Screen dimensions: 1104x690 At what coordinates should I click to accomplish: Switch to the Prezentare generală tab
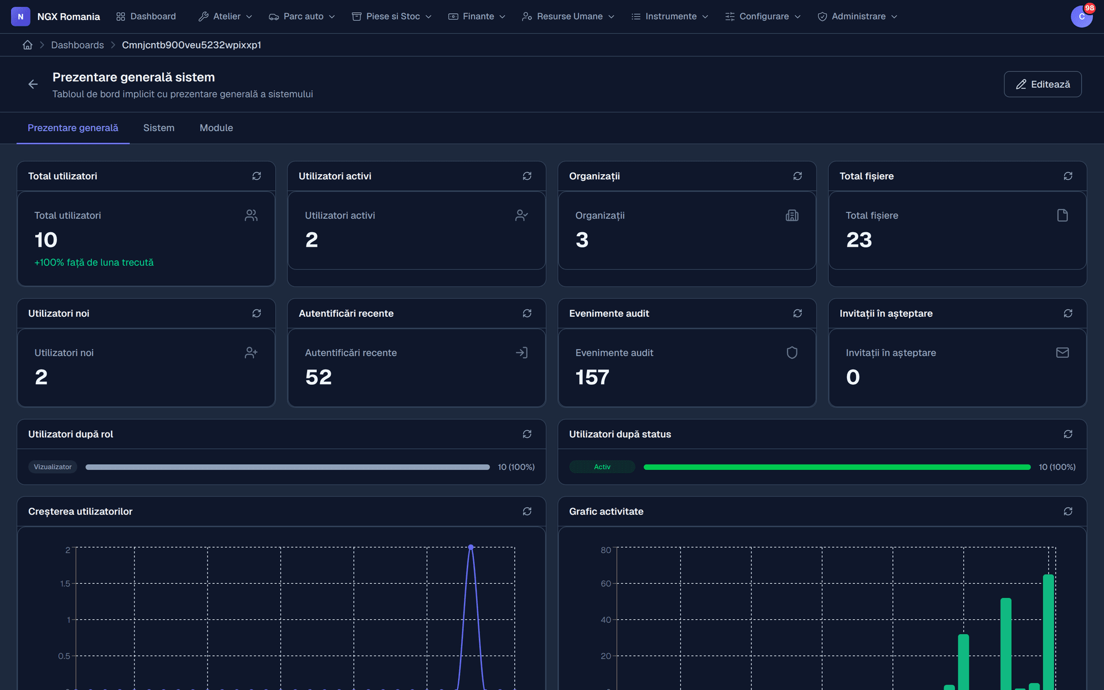[x=73, y=128]
